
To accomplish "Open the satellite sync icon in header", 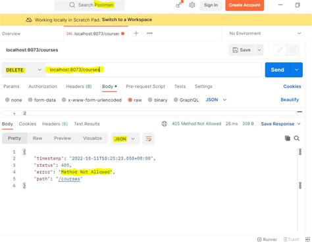I will [179, 5].
